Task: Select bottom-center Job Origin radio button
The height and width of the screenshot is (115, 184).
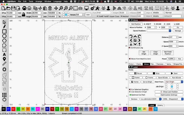Action: pos(172,88)
